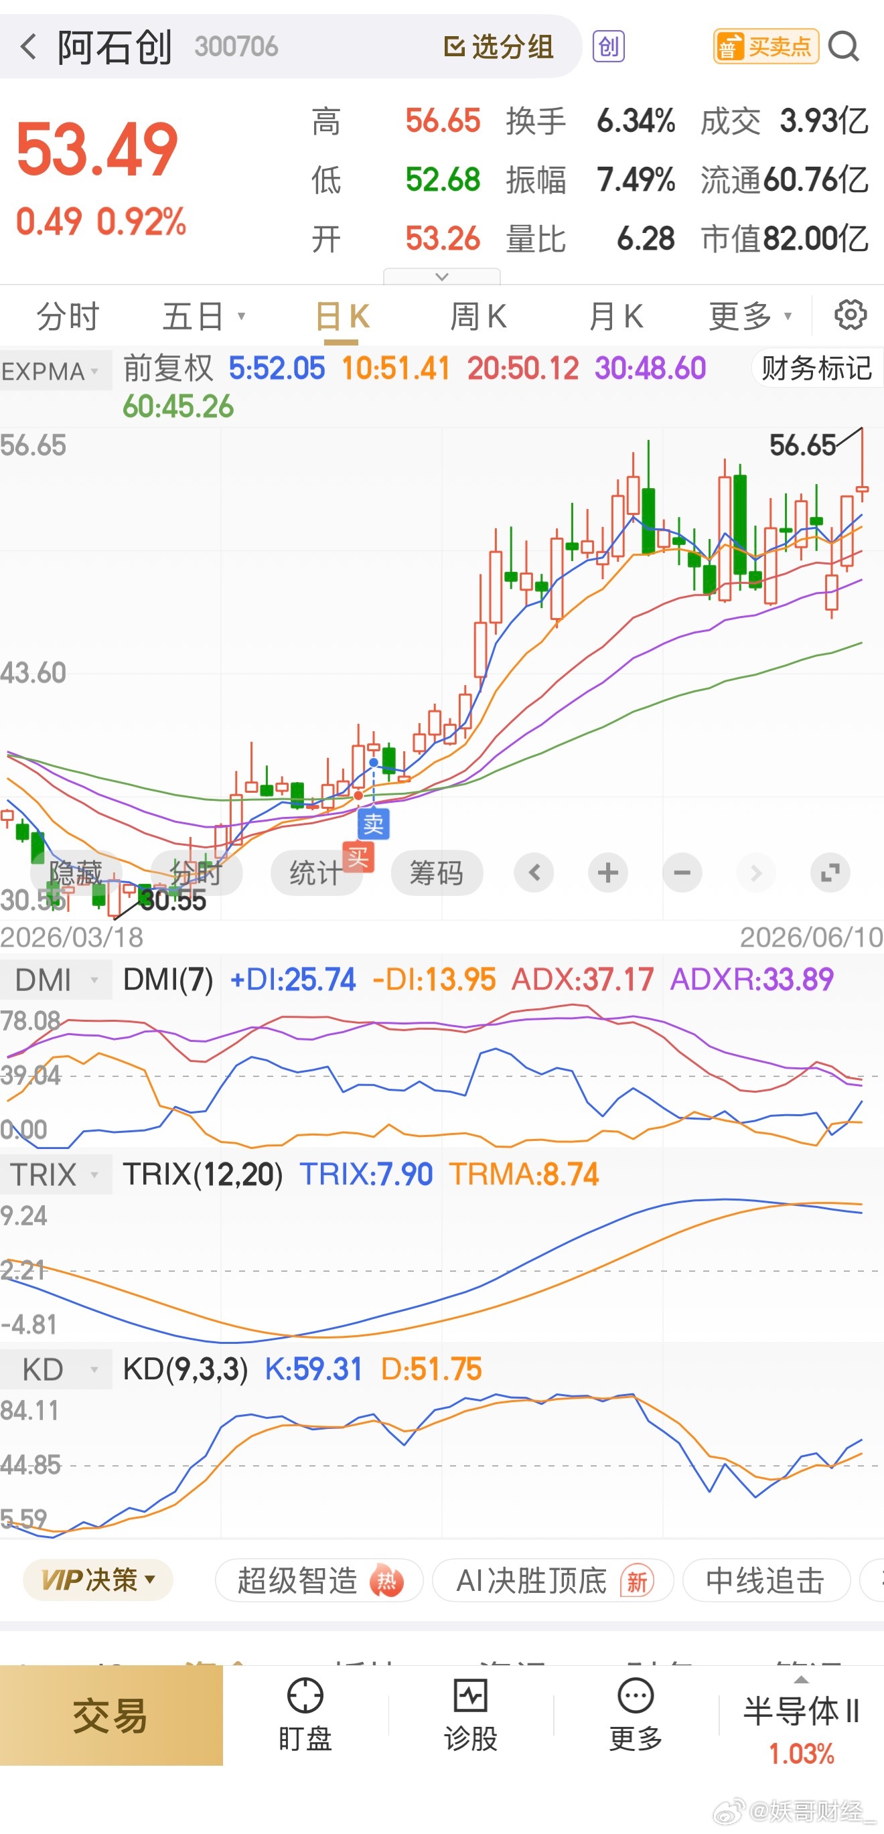Image resolution: width=884 pixels, height=1834 pixels.
Task: Expand chart to fullscreen icon
Action: tap(830, 872)
